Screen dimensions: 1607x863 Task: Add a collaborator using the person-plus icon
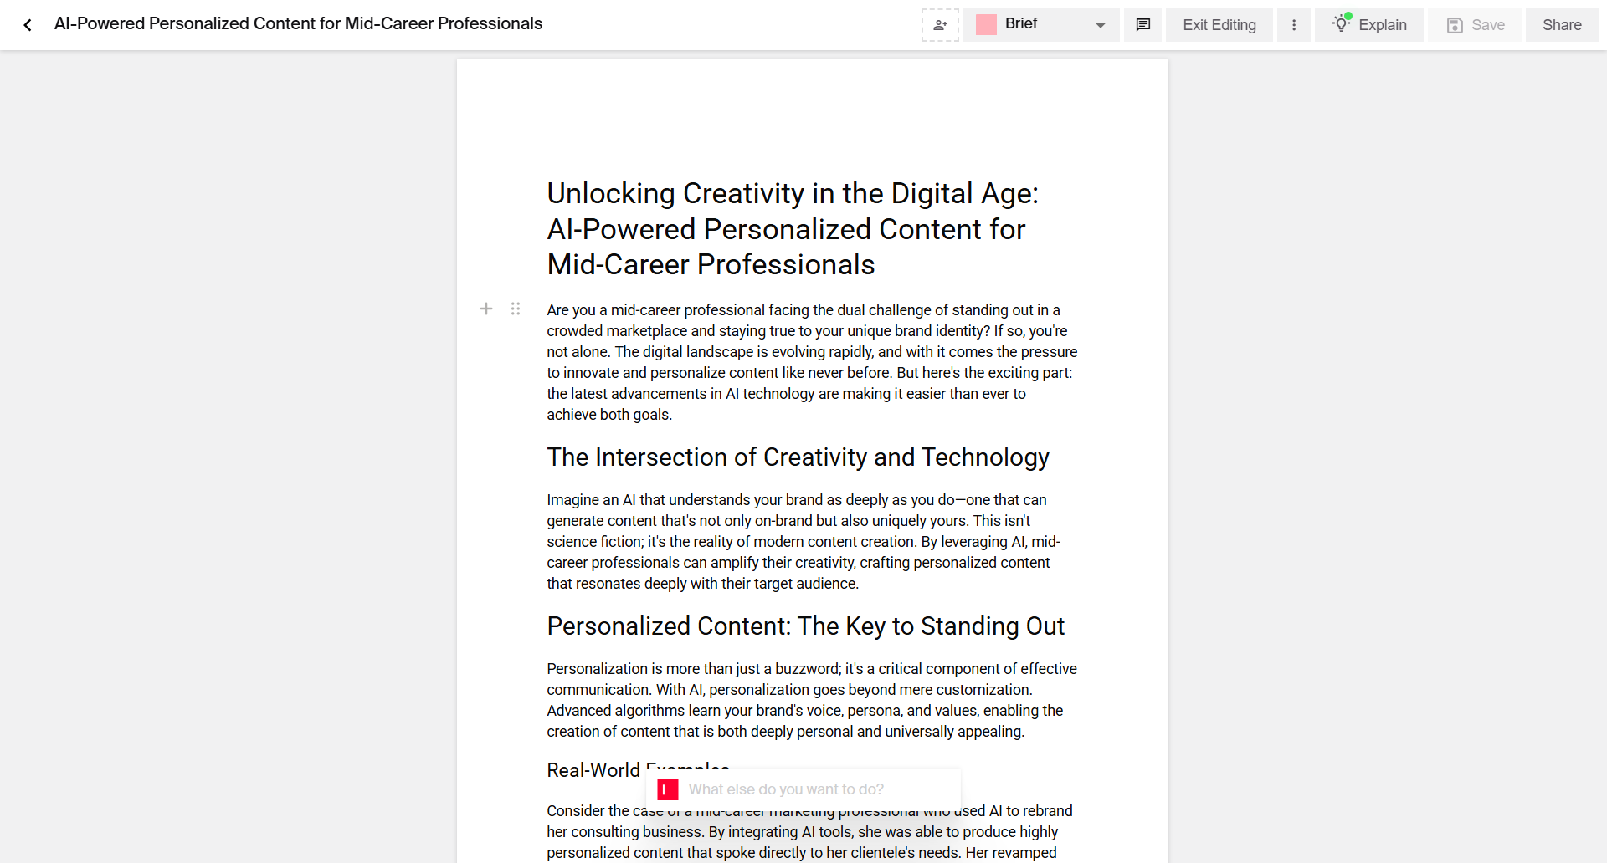pyautogui.click(x=940, y=24)
